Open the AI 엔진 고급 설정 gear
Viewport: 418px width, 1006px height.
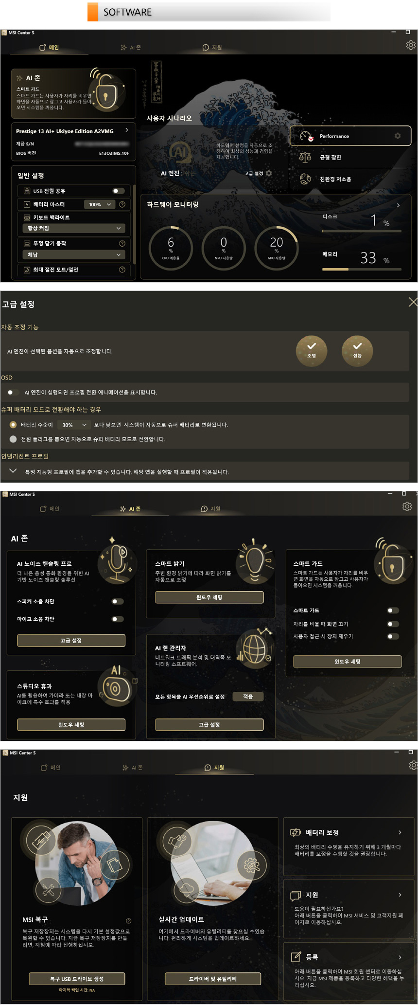(x=269, y=173)
